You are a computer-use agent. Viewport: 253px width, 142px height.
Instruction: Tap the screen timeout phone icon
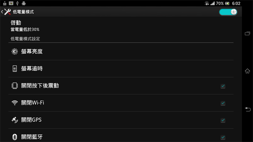pos(15,69)
